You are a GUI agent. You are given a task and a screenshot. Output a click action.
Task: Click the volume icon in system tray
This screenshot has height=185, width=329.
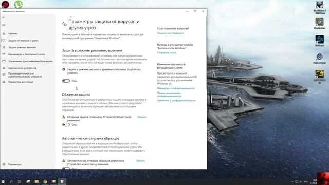click(x=300, y=181)
